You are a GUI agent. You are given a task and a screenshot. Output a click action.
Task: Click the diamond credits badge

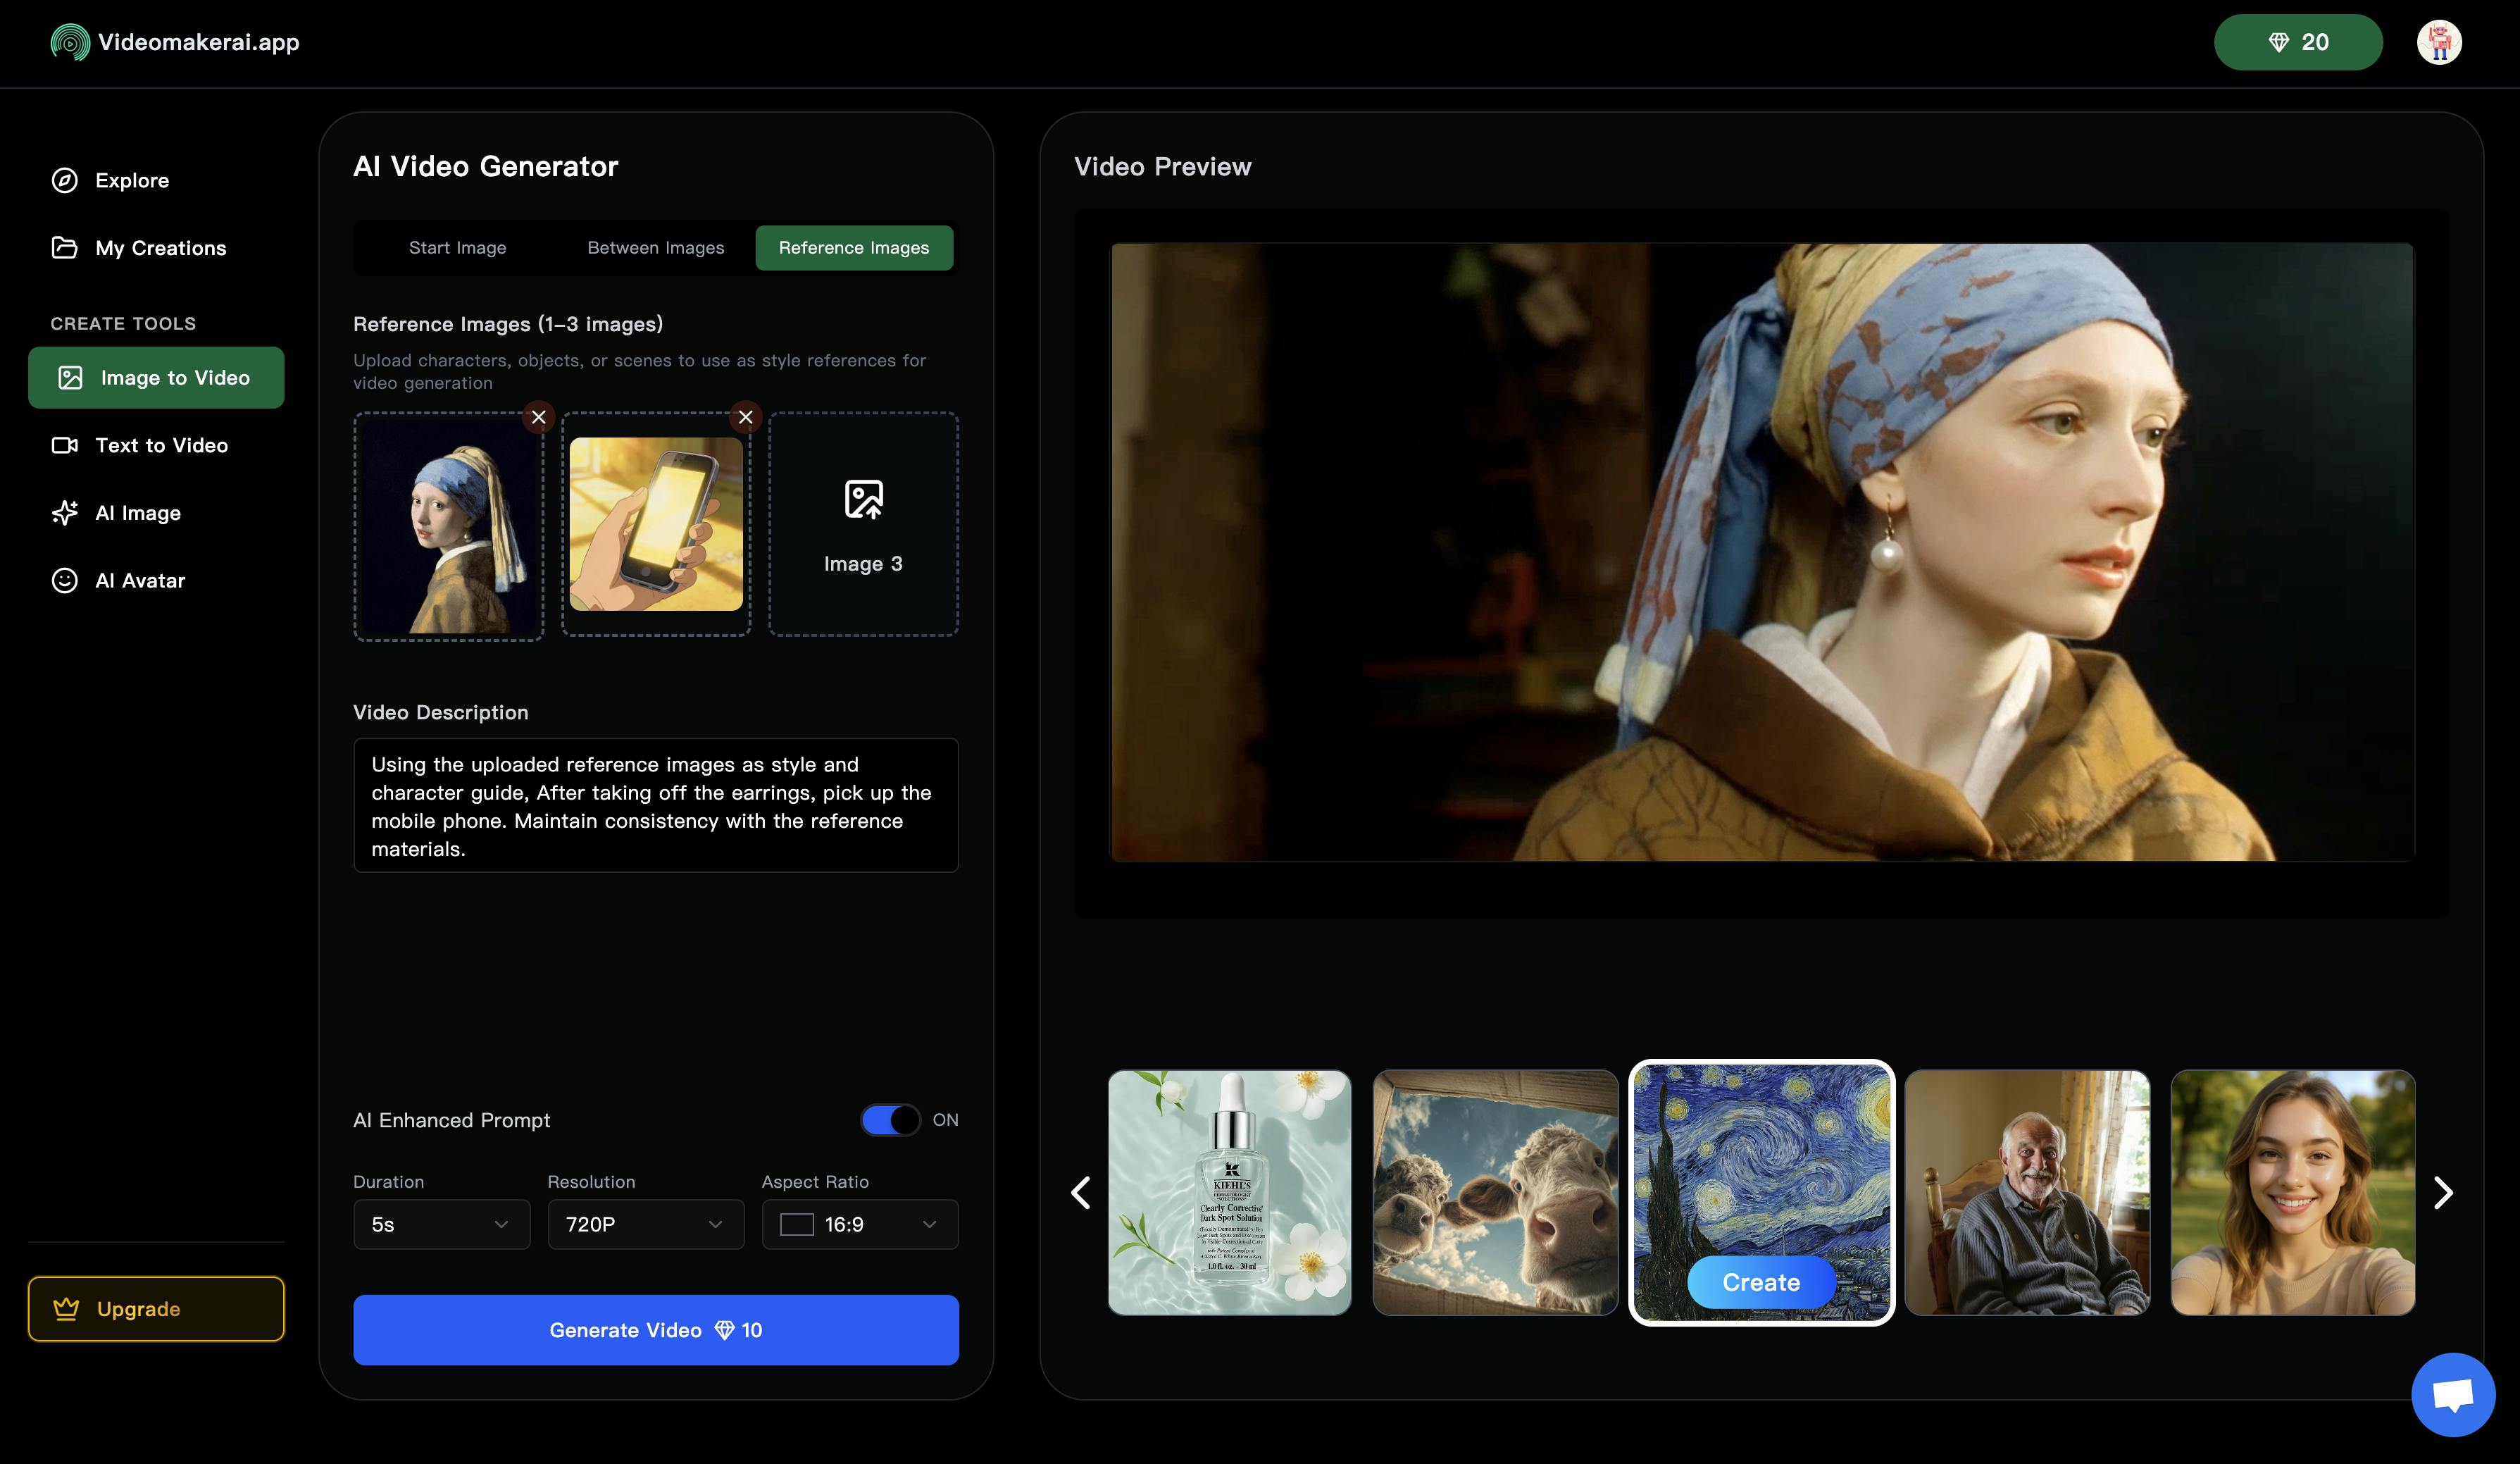[x=2297, y=42]
